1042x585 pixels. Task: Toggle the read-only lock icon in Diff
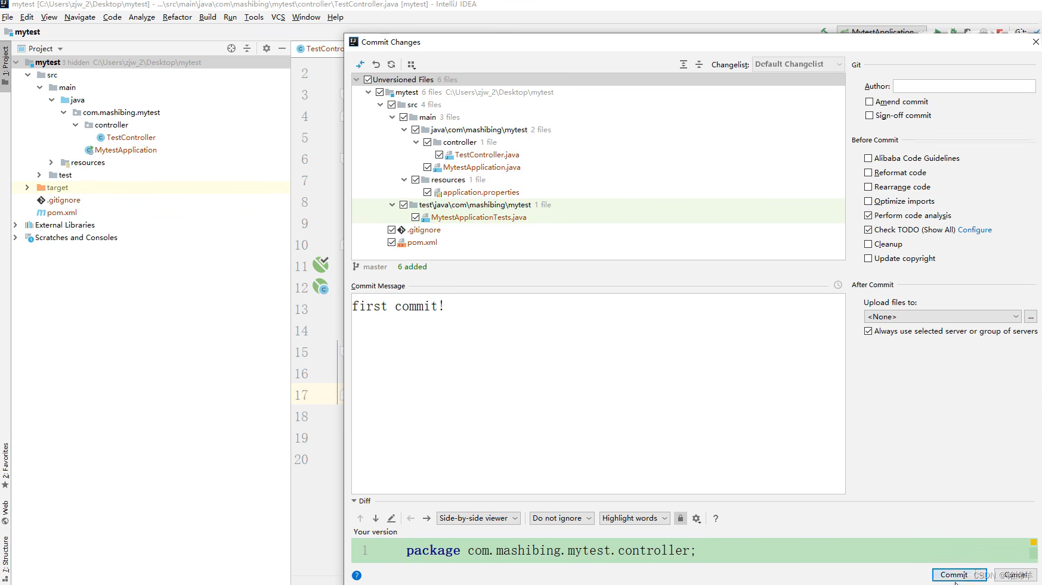pyautogui.click(x=681, y=518)
